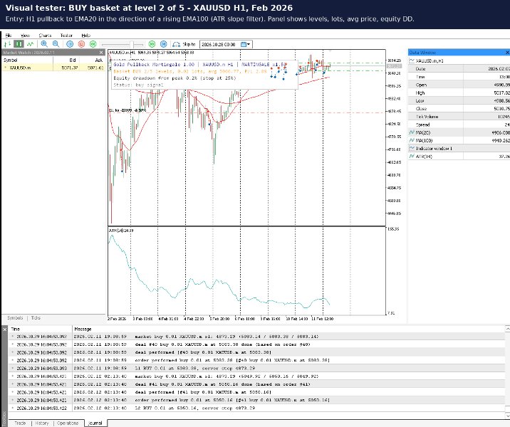510x427 pixels.
Task: Click the Message column header in journal
Action: click(288, 329)
